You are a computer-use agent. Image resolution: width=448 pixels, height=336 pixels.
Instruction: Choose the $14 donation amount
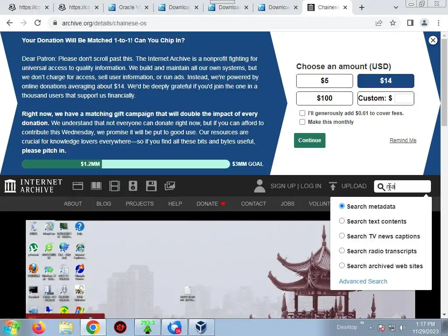(x=386, y=81)
